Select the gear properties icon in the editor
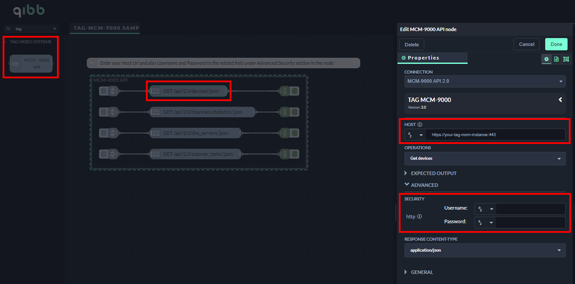The height and width of the screenshot is (284, 575). tap(546, 59)
